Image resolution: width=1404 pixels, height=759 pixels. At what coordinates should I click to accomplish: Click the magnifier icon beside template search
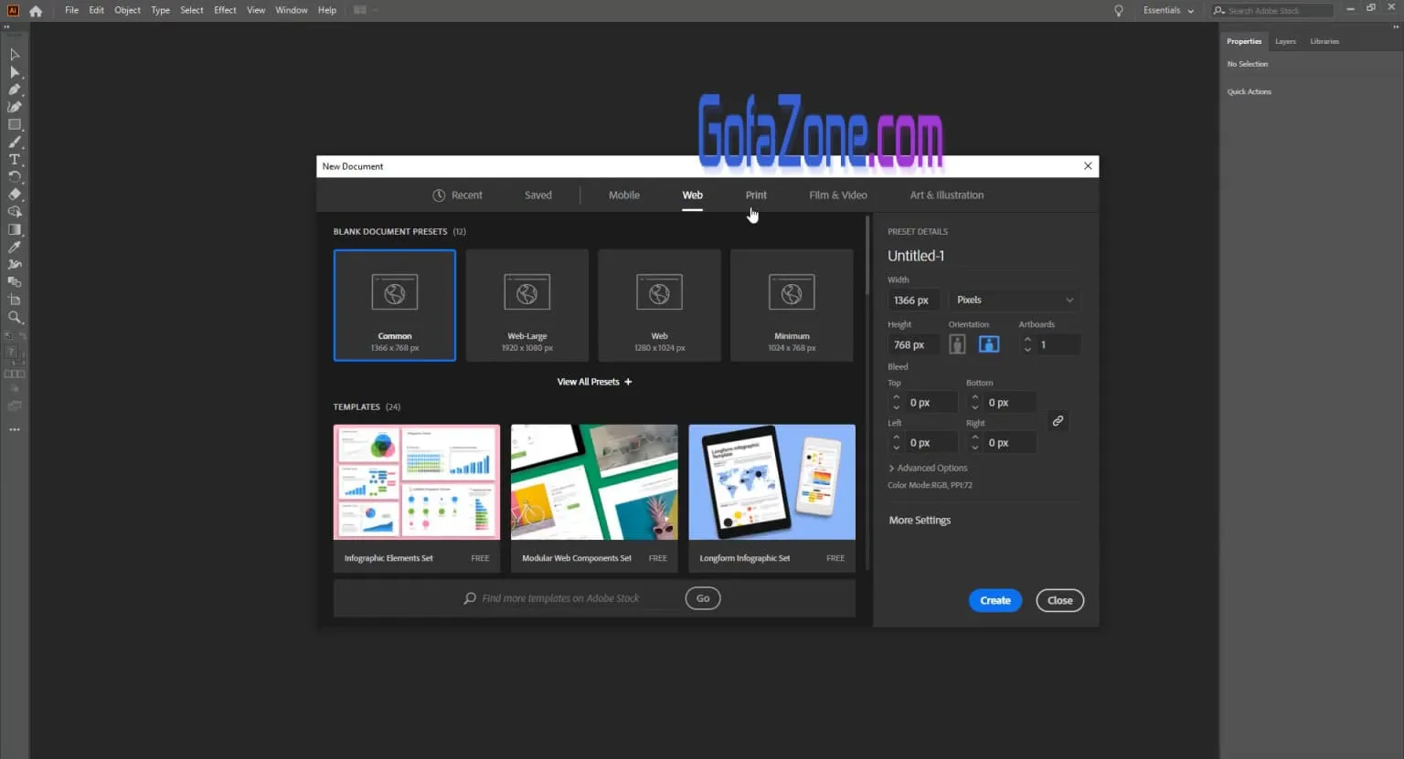[x=470, y=598]
